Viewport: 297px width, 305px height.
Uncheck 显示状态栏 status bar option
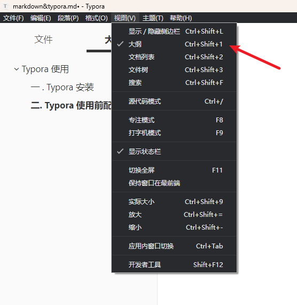174,152
